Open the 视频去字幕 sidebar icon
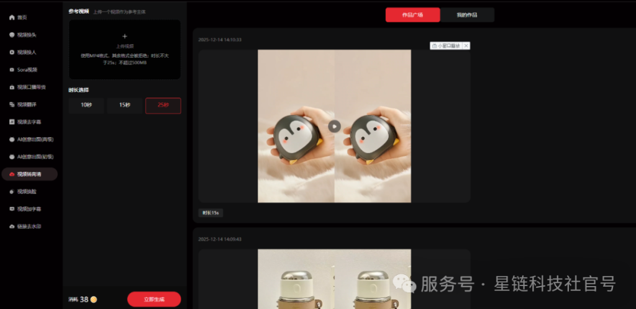Viewport: 636px width, 309px height. tap(12, 122)
